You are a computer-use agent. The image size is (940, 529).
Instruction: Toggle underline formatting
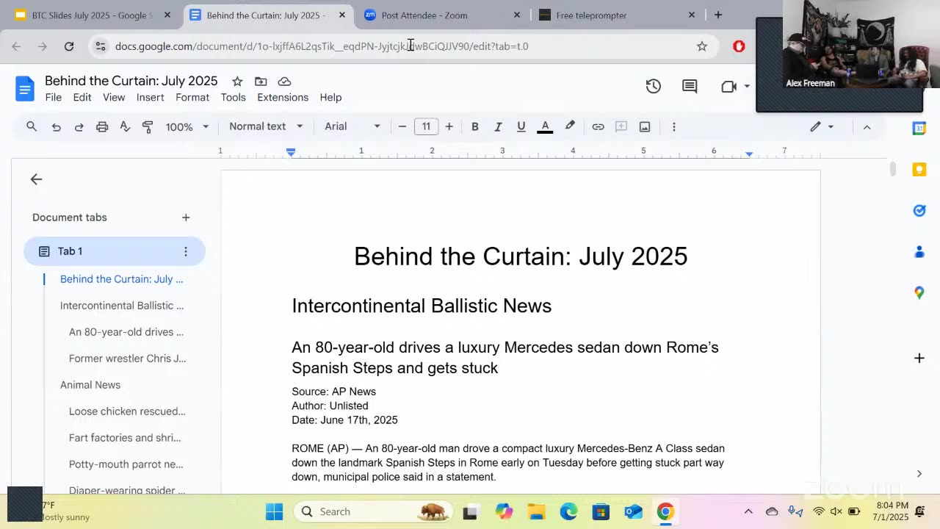click(521, 126)
